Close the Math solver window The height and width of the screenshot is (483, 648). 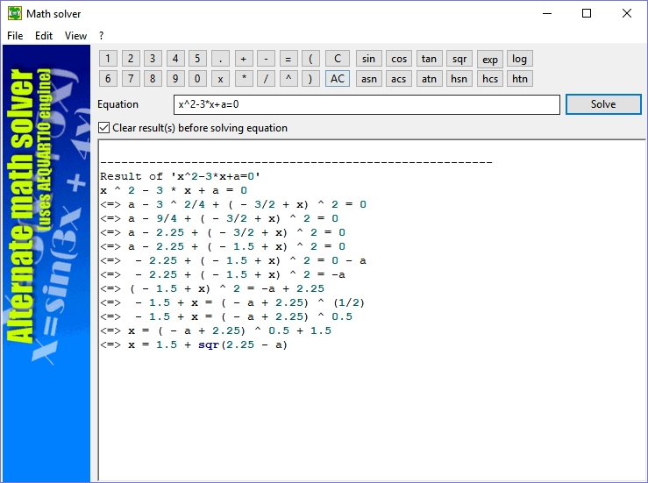coord(626,13)
